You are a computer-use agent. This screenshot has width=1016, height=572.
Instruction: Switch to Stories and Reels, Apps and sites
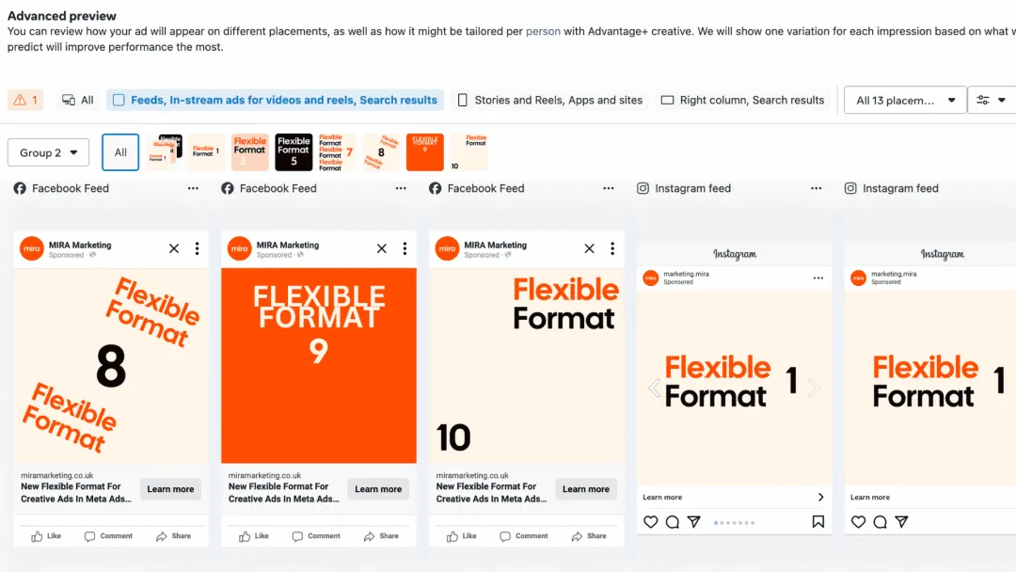pos(549,100)
